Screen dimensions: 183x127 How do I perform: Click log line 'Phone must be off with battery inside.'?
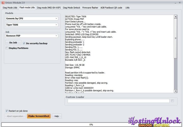click(83, 24)
